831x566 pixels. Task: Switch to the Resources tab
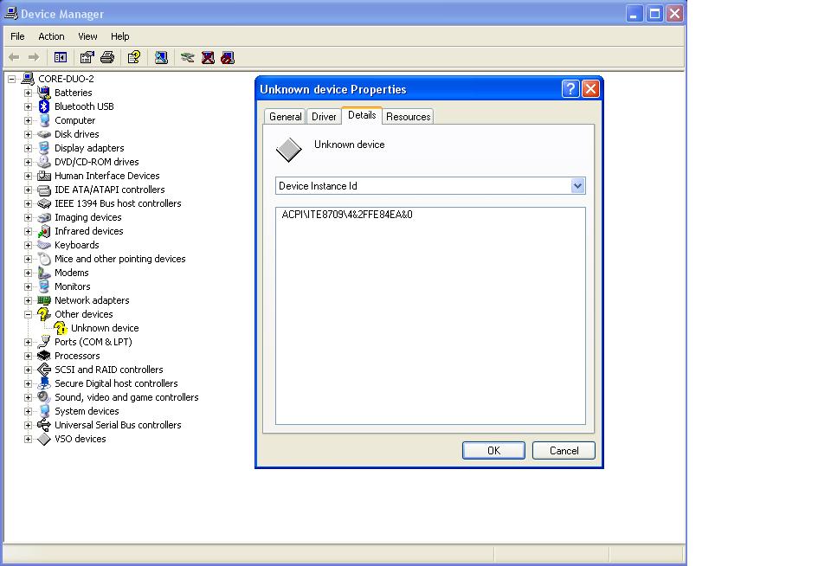(408, 117)
